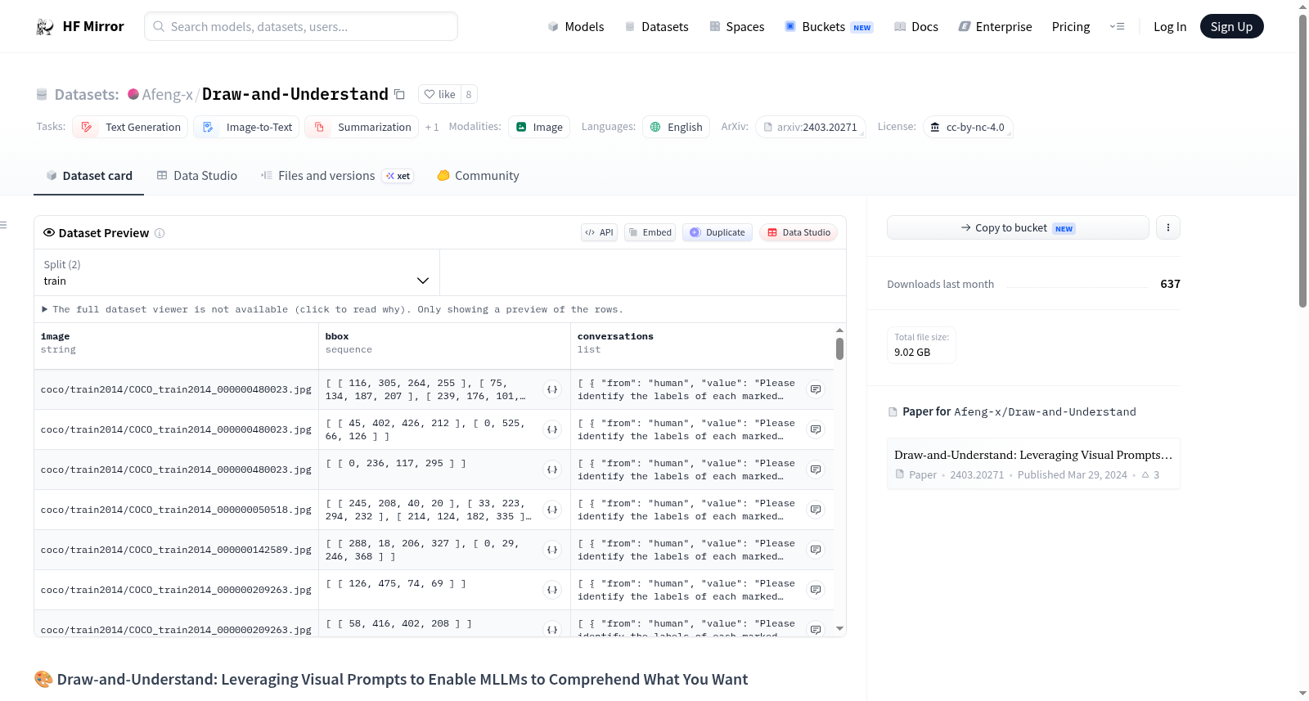
Task: Click the dataset preview table scrollbar thumb
Action: [839, 349]
